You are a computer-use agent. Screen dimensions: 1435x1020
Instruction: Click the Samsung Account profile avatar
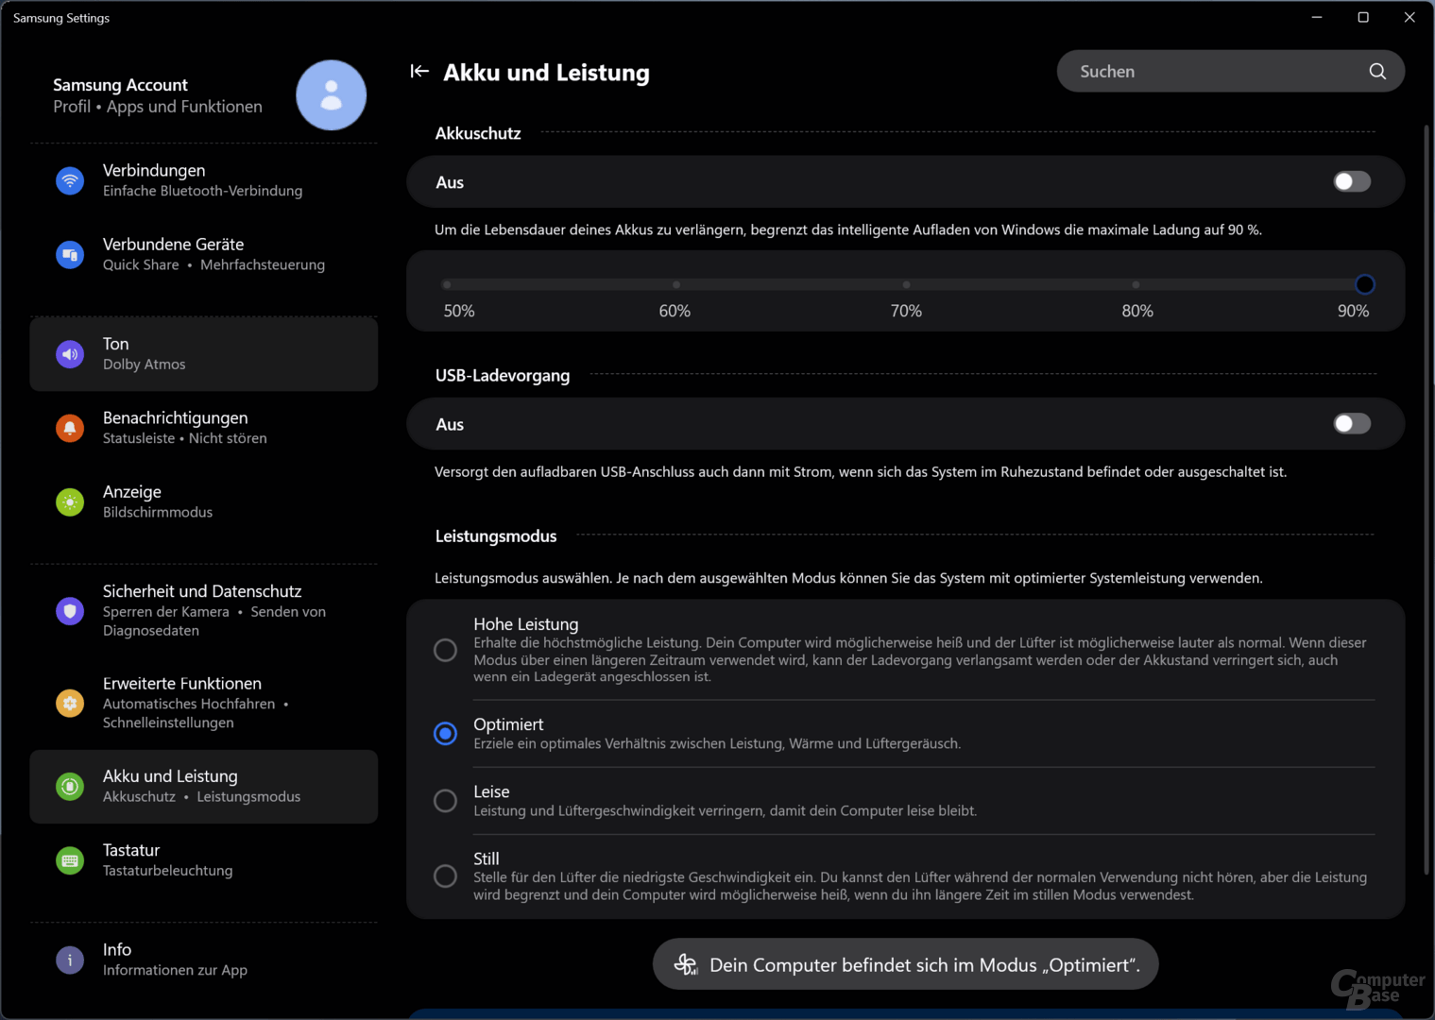[x=331, y=95]
